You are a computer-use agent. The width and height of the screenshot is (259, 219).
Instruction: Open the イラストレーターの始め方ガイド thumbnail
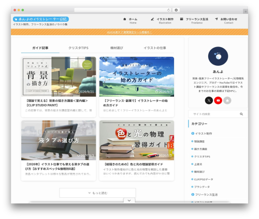point(137,77)
